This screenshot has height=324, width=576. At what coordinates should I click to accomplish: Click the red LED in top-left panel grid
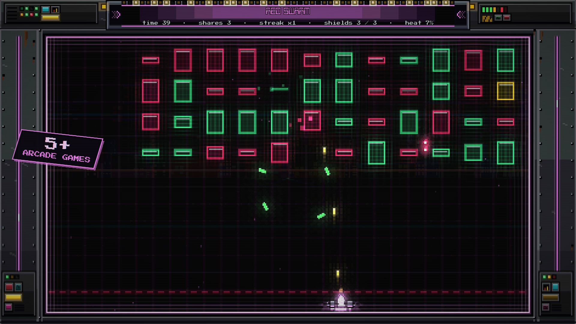[31, 14]
